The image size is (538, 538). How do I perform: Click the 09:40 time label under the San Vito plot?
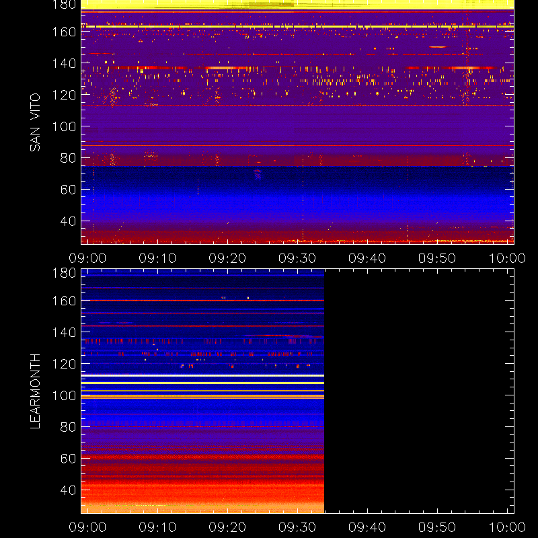pos(367,258)
